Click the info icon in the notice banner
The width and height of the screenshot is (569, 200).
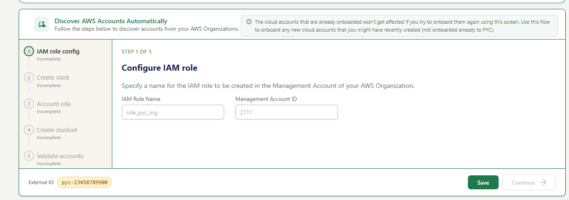pos(249,22)
